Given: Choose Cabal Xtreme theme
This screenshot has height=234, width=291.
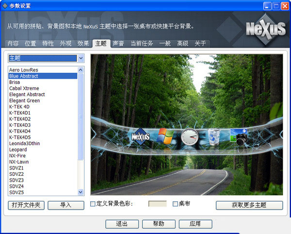Looking at the screenshot, I should click(43, 88).
